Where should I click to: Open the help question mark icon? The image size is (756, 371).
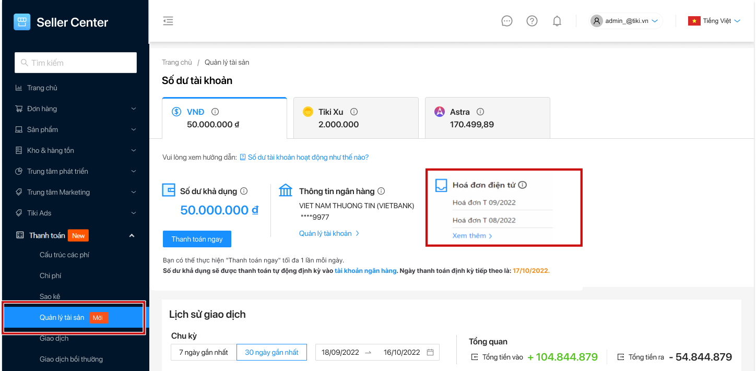point(532,21)
